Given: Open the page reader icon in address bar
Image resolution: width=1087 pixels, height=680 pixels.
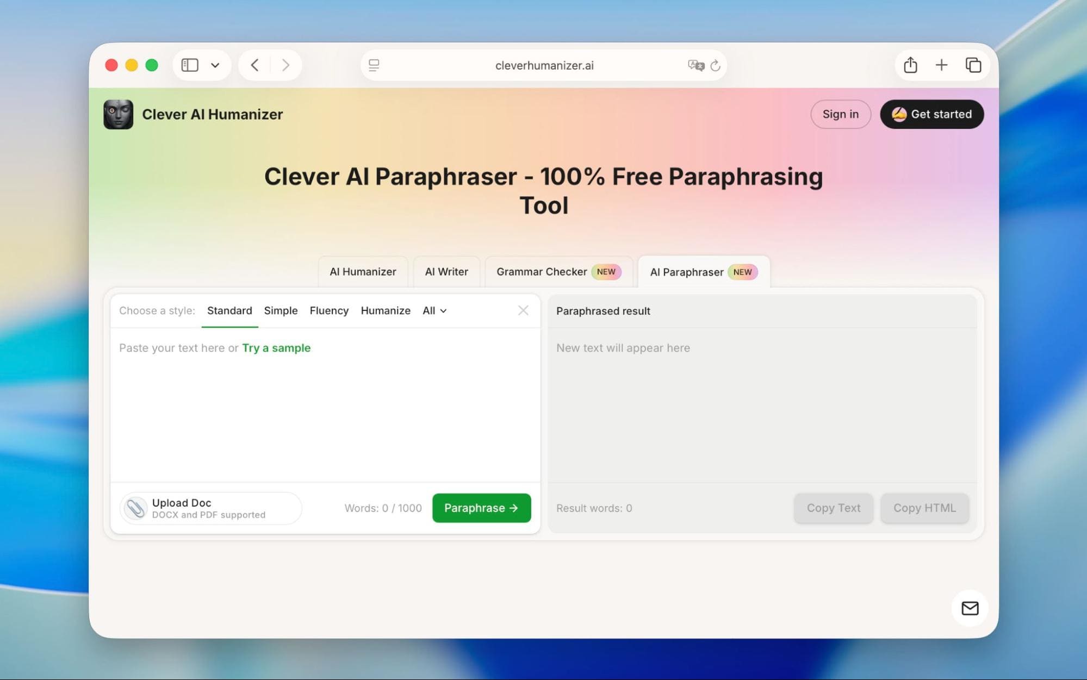Looking at the screenshot, I should pos(374,65).
